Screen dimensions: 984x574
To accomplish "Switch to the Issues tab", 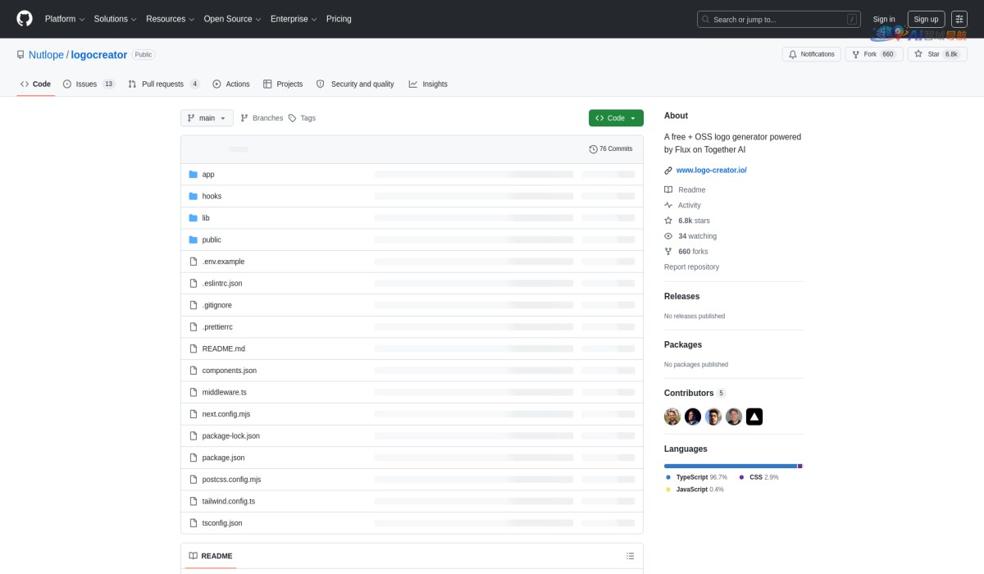I will [x=89, y=84].
